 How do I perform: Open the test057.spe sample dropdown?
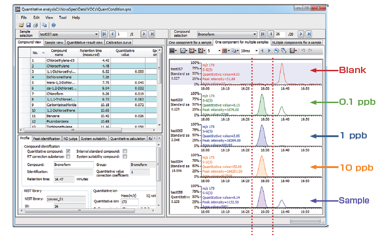(x=96, y=34)
